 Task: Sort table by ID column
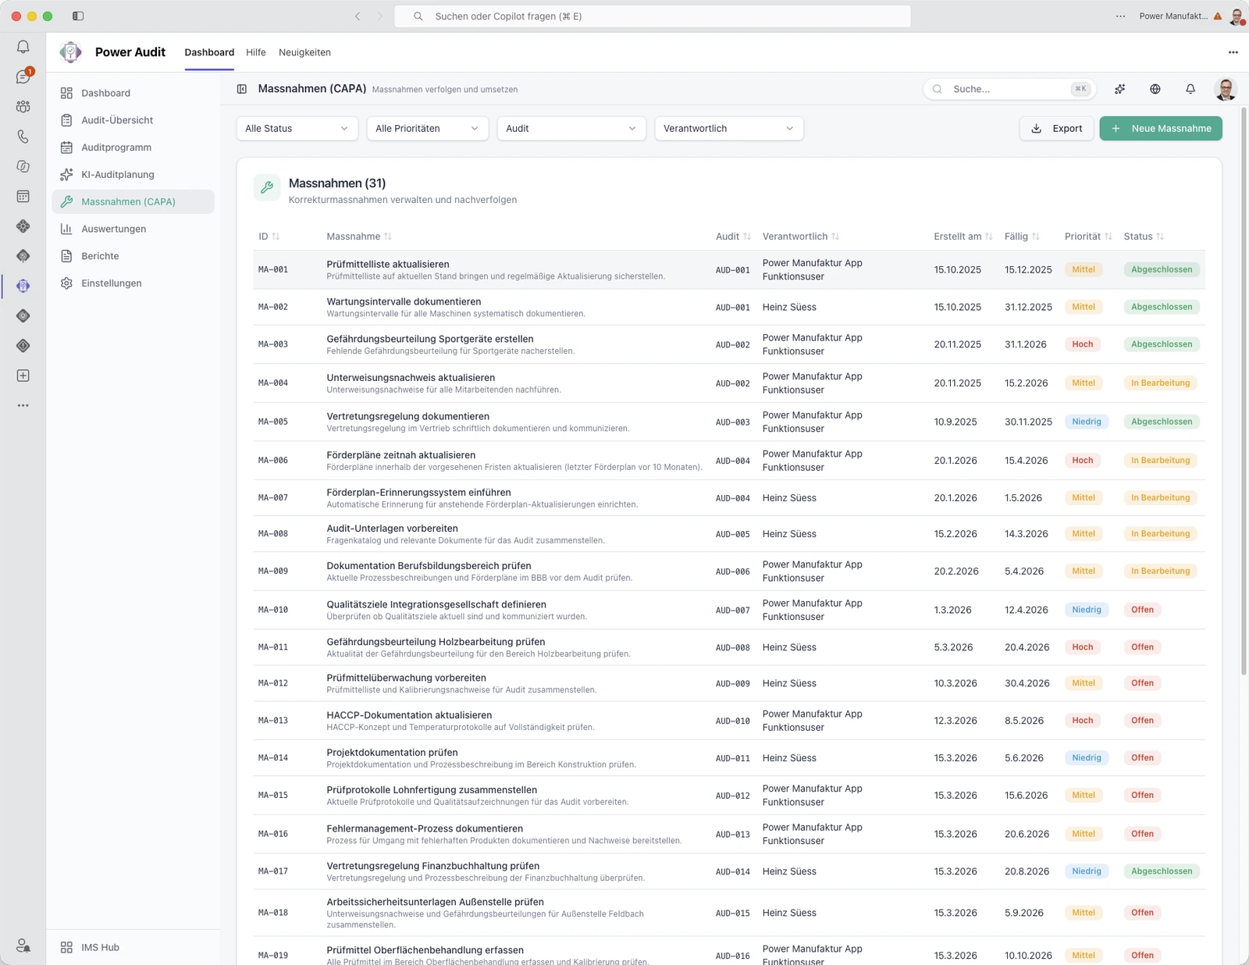coord(269,237)
